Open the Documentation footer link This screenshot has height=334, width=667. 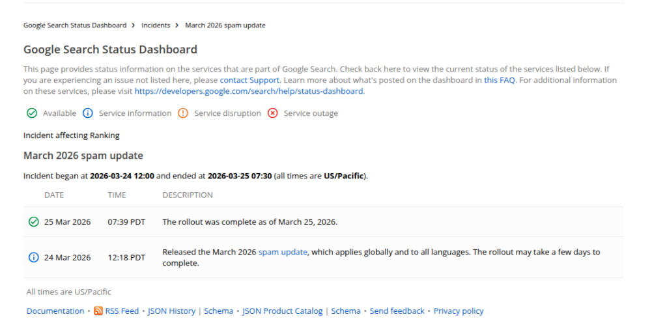(x=55, y=311)
